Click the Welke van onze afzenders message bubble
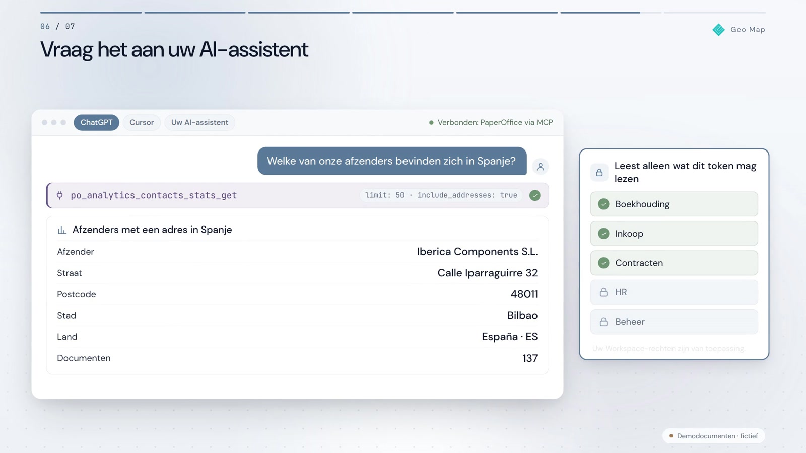Screen dimensions: 806x453 [392, 161]
